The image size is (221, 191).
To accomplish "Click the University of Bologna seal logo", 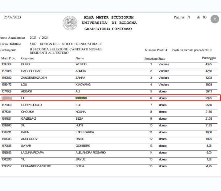I will [x=70, y=23].
